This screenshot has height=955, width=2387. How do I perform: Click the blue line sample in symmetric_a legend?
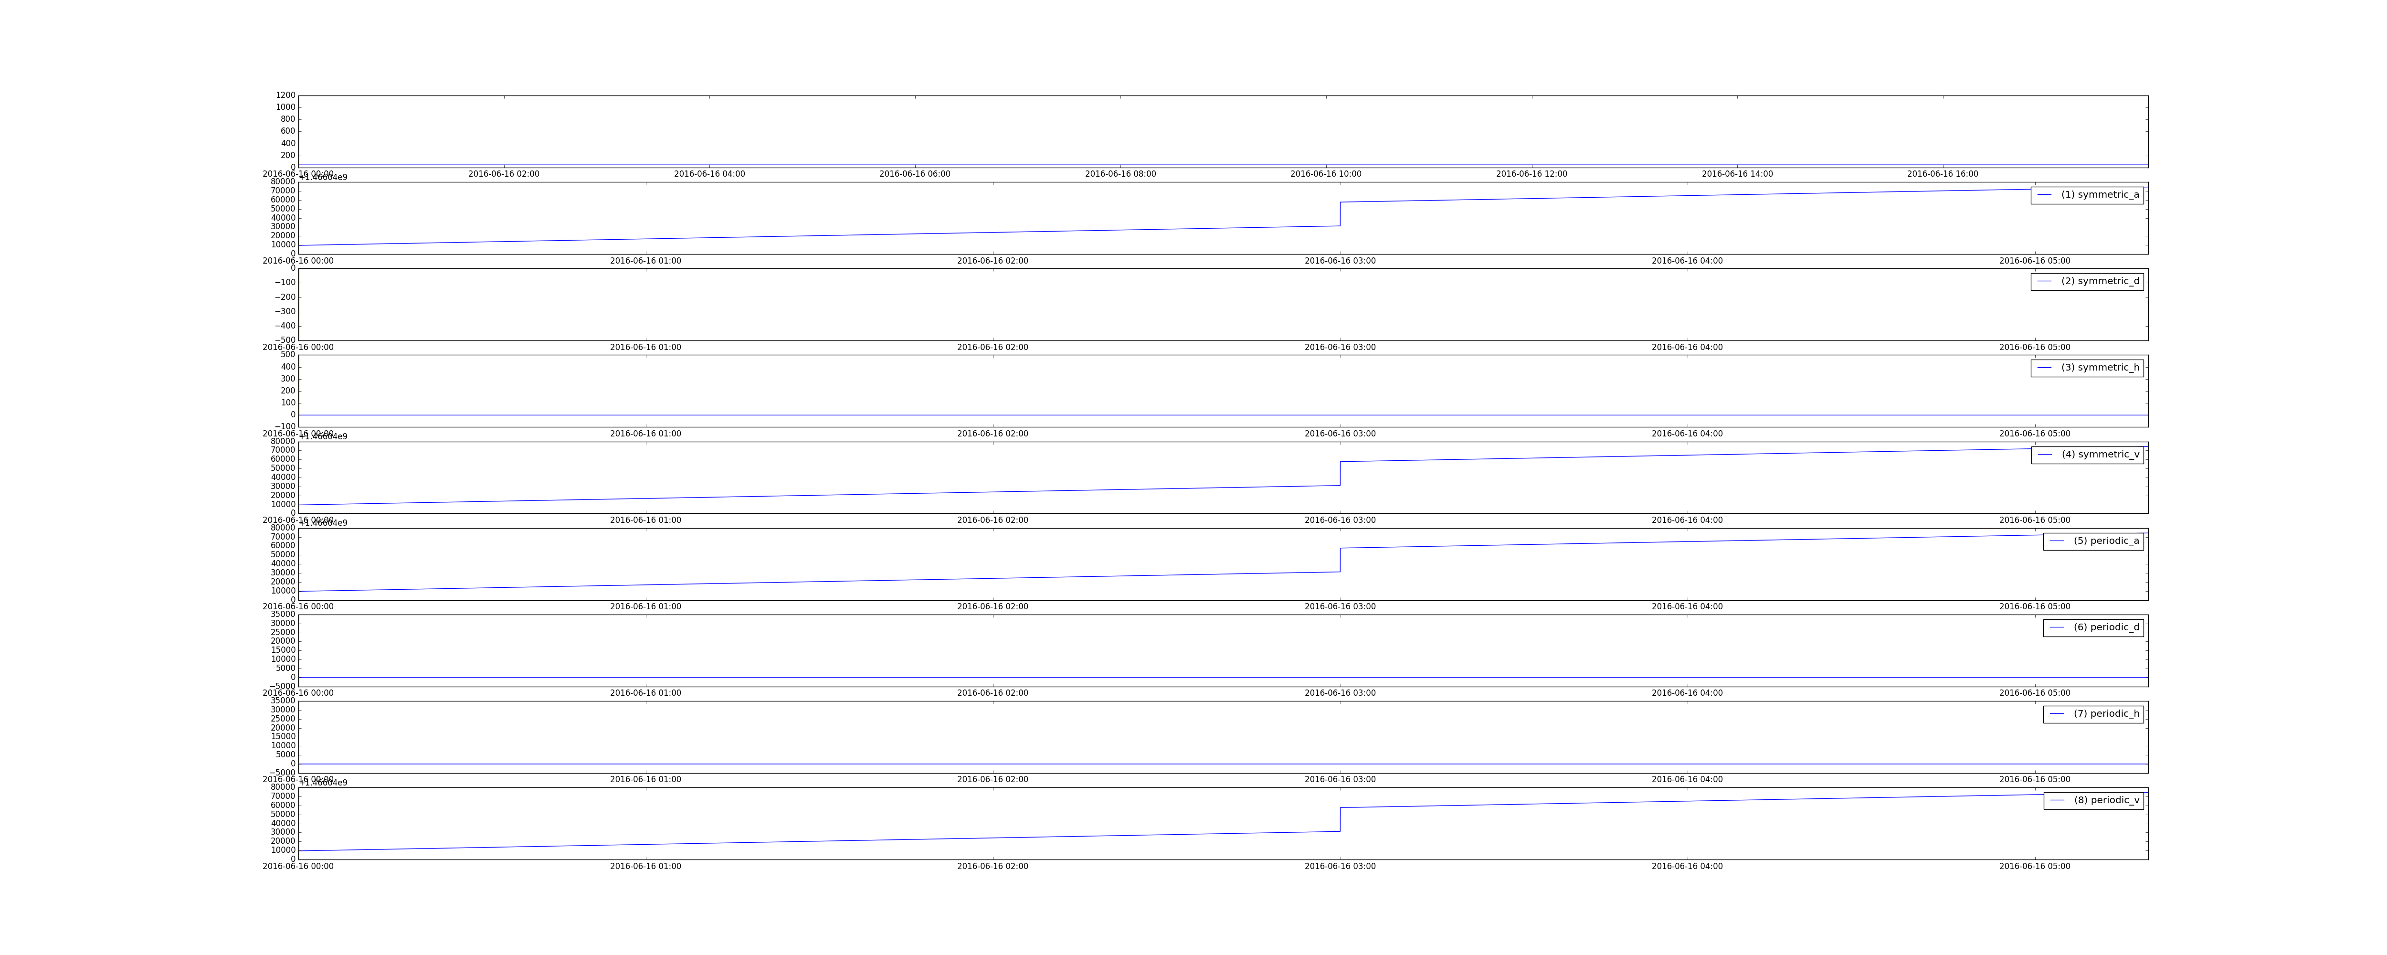click(2043, 195)
